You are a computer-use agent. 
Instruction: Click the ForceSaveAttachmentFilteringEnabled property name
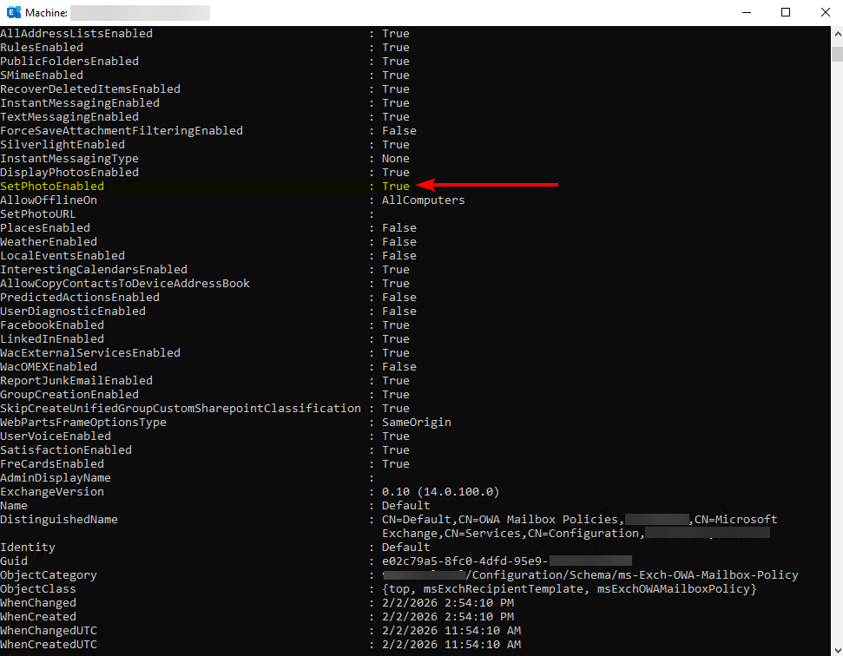[122, 131]
